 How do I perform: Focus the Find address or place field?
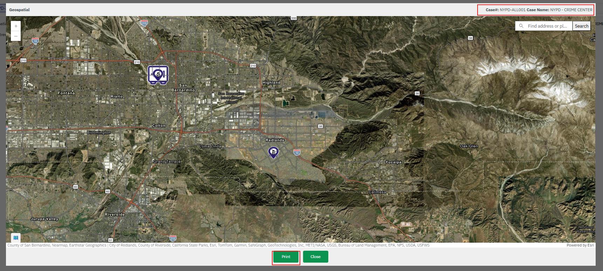(x=547, y=26)
